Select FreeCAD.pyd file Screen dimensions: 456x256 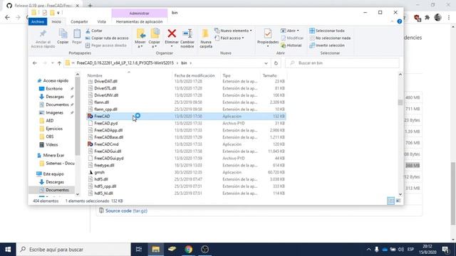(186, 123)
